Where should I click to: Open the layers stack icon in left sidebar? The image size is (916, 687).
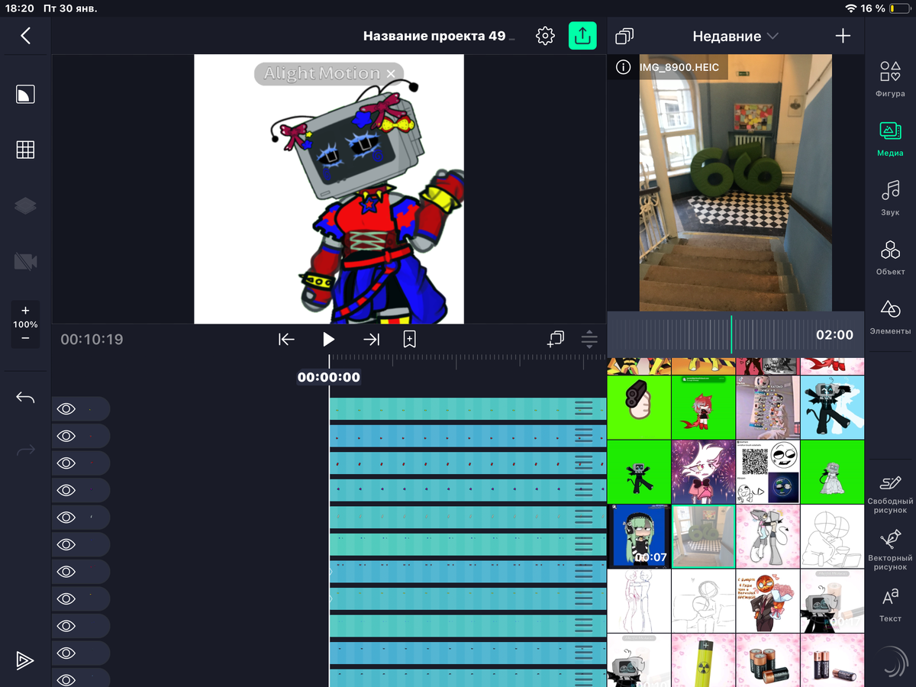tap(25, 206)
